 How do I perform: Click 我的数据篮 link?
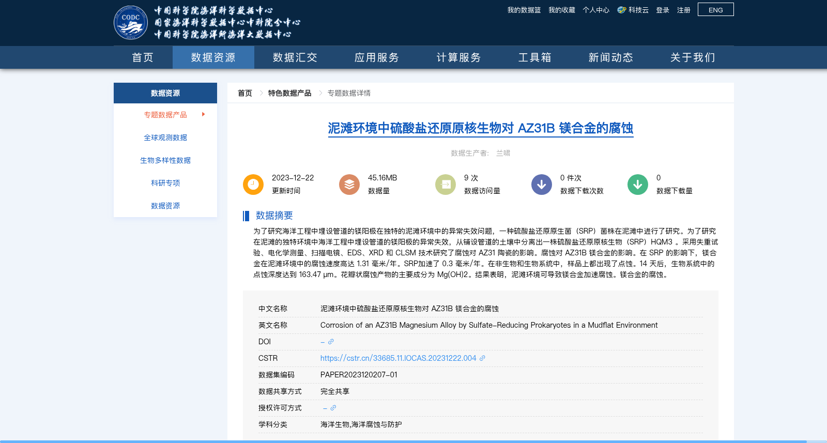point(524,10)
